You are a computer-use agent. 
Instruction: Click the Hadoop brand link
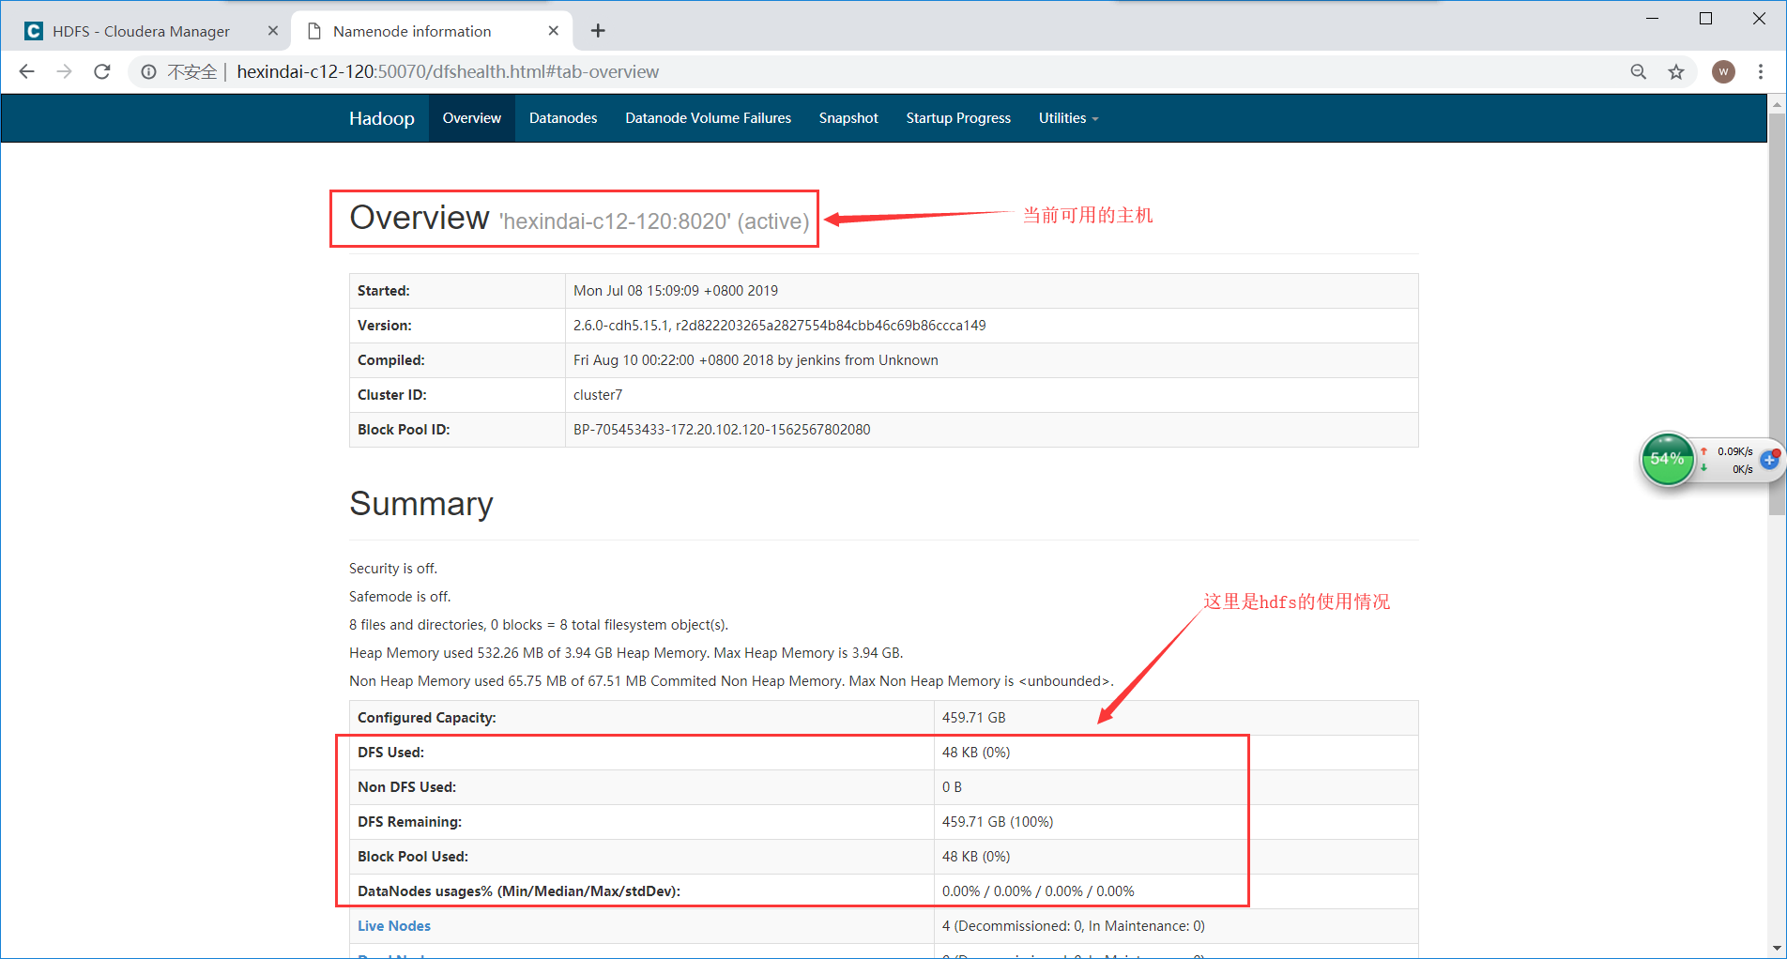(x=382, y=118)
